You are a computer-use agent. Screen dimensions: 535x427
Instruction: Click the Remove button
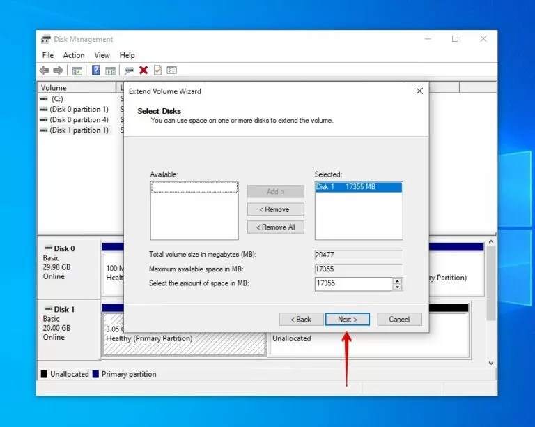click(x=275, y=209)
